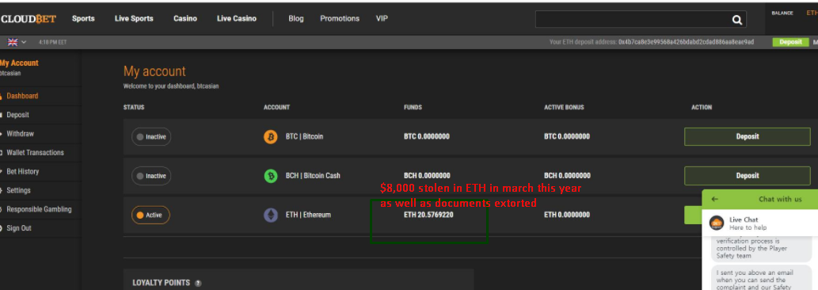Click the BALANCE label in top right
The image size is (818, 290).
pos(782,13)
